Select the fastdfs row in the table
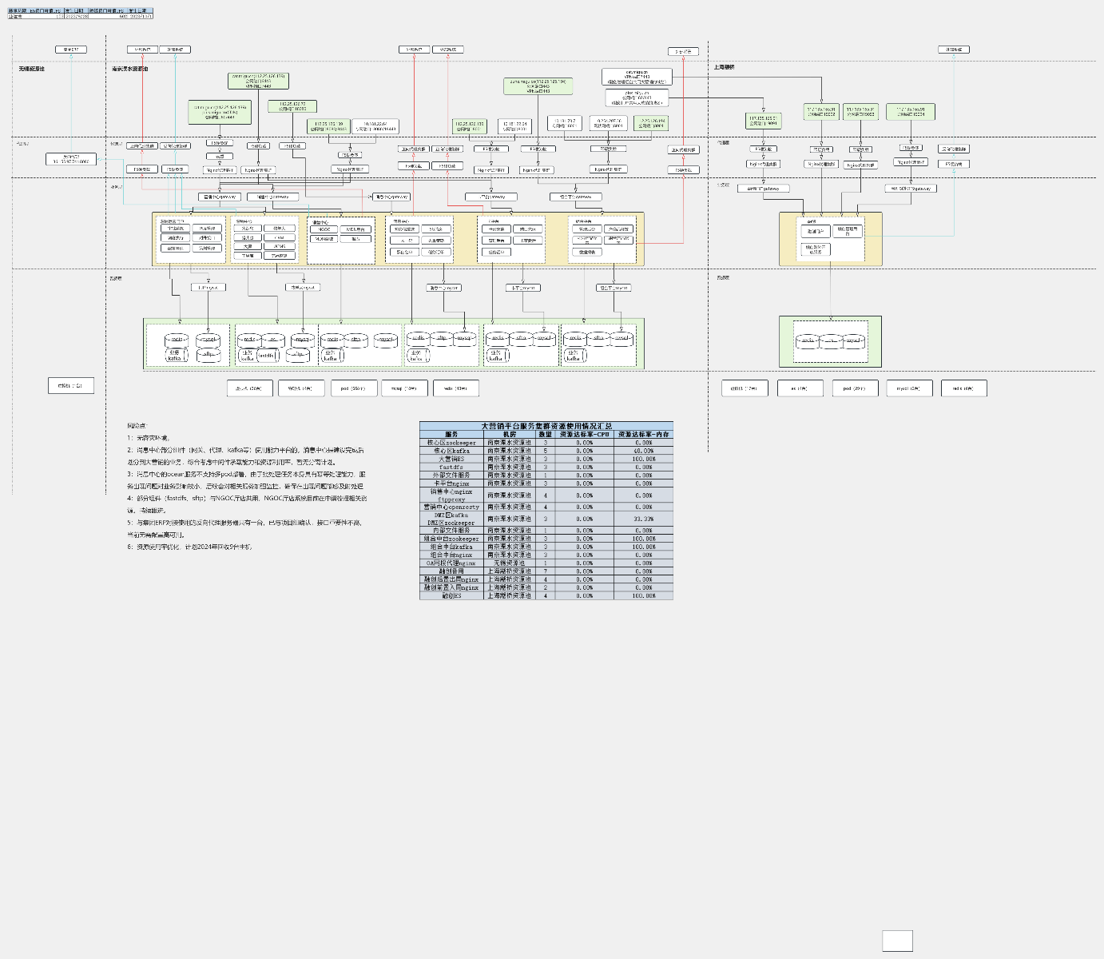This screenshot has height=959, width=1104. pyautogui.click(x=546, y=467)
